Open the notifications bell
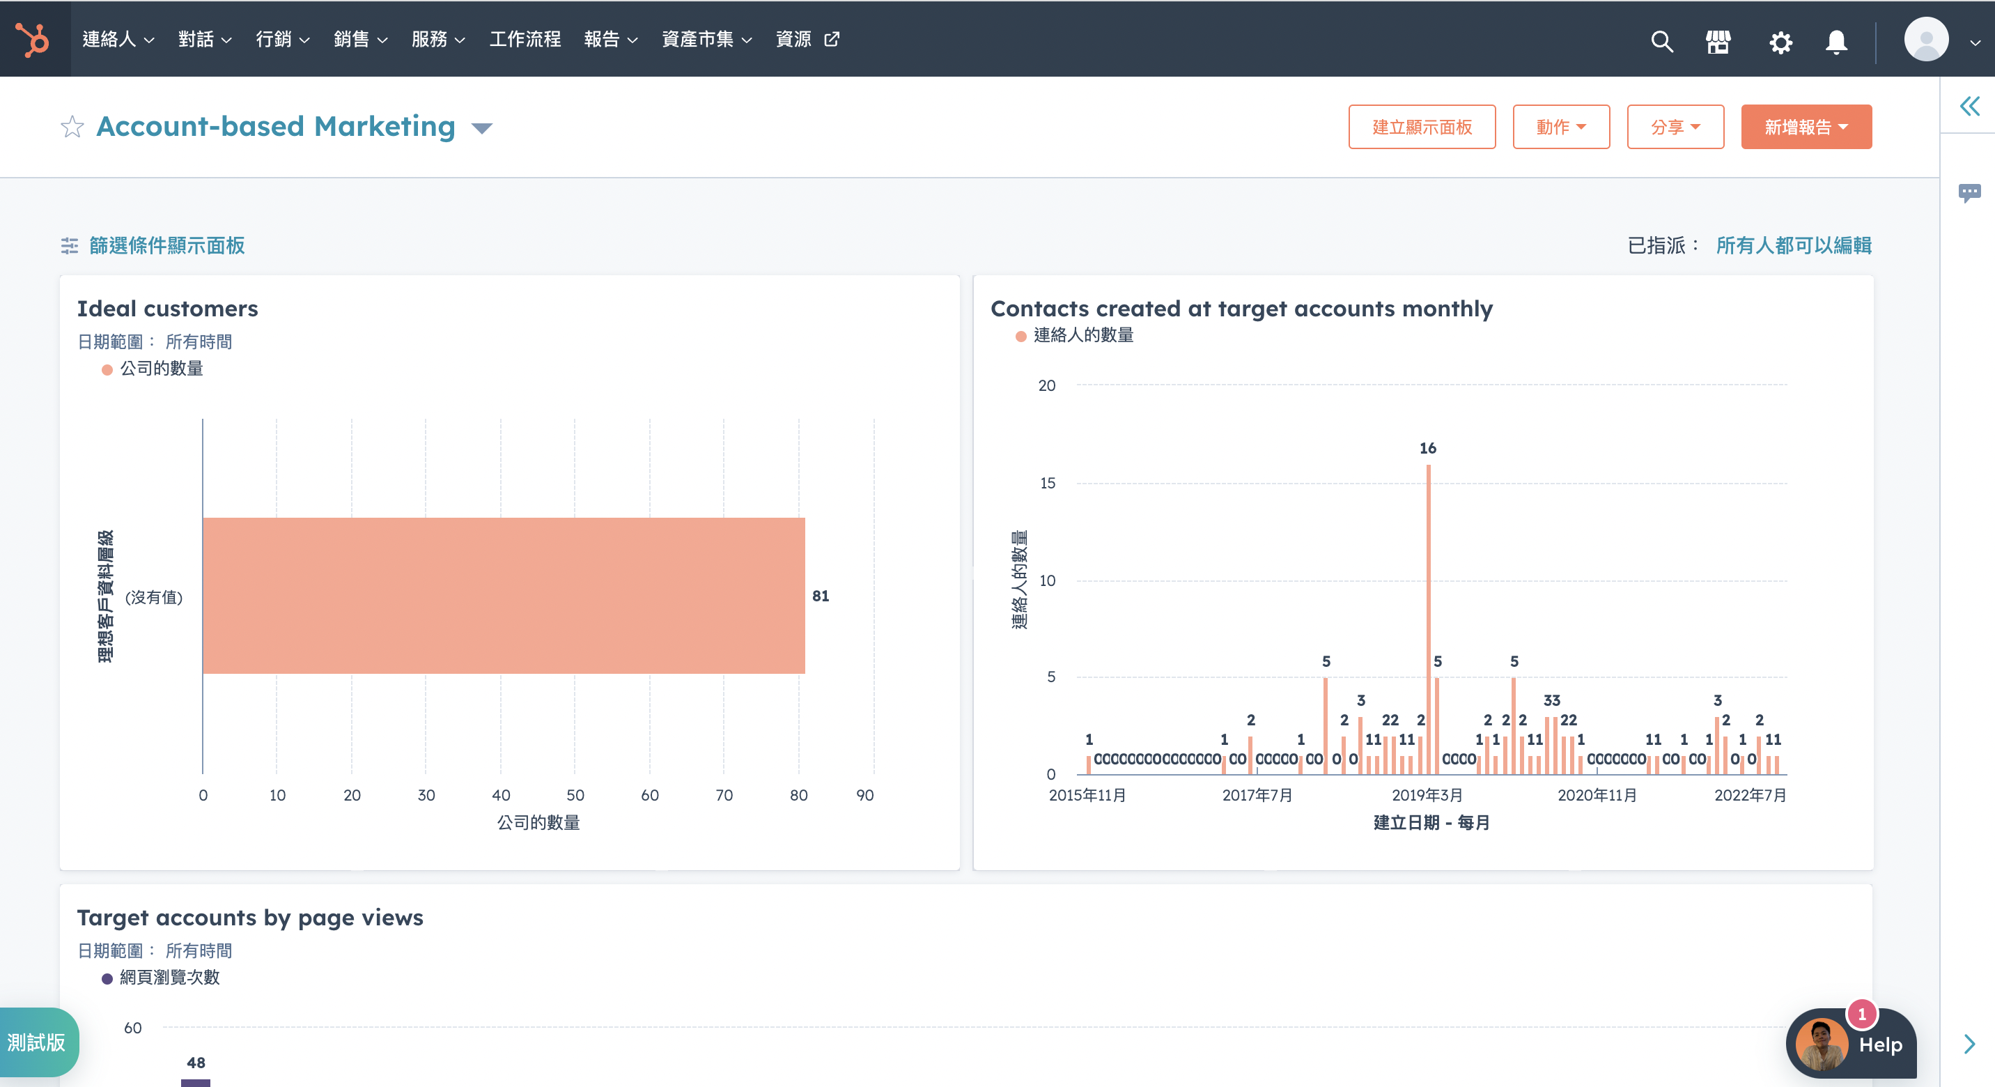1995x1087 pixels. [1836, 41]
